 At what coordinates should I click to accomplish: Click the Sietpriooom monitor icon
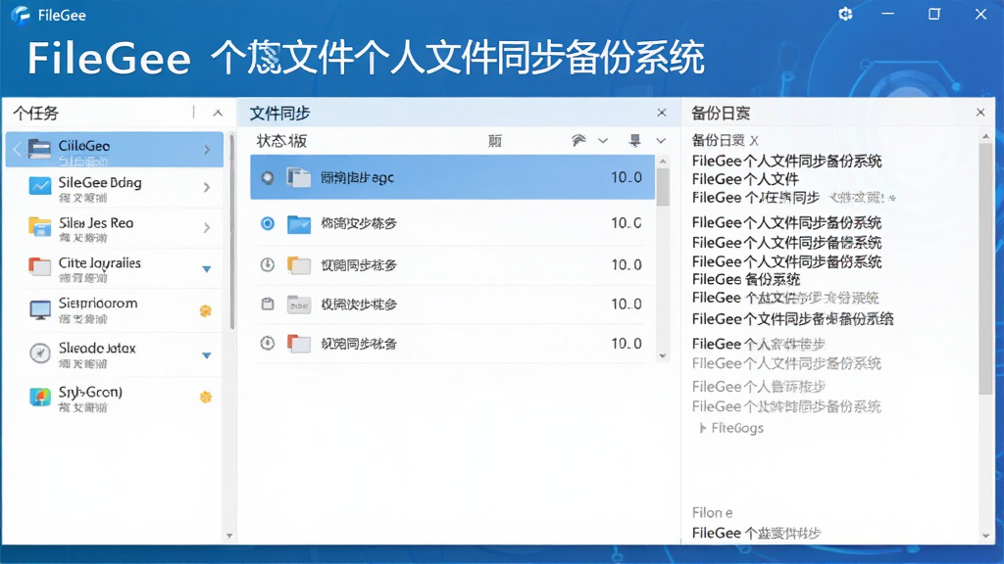pos(39,310)
